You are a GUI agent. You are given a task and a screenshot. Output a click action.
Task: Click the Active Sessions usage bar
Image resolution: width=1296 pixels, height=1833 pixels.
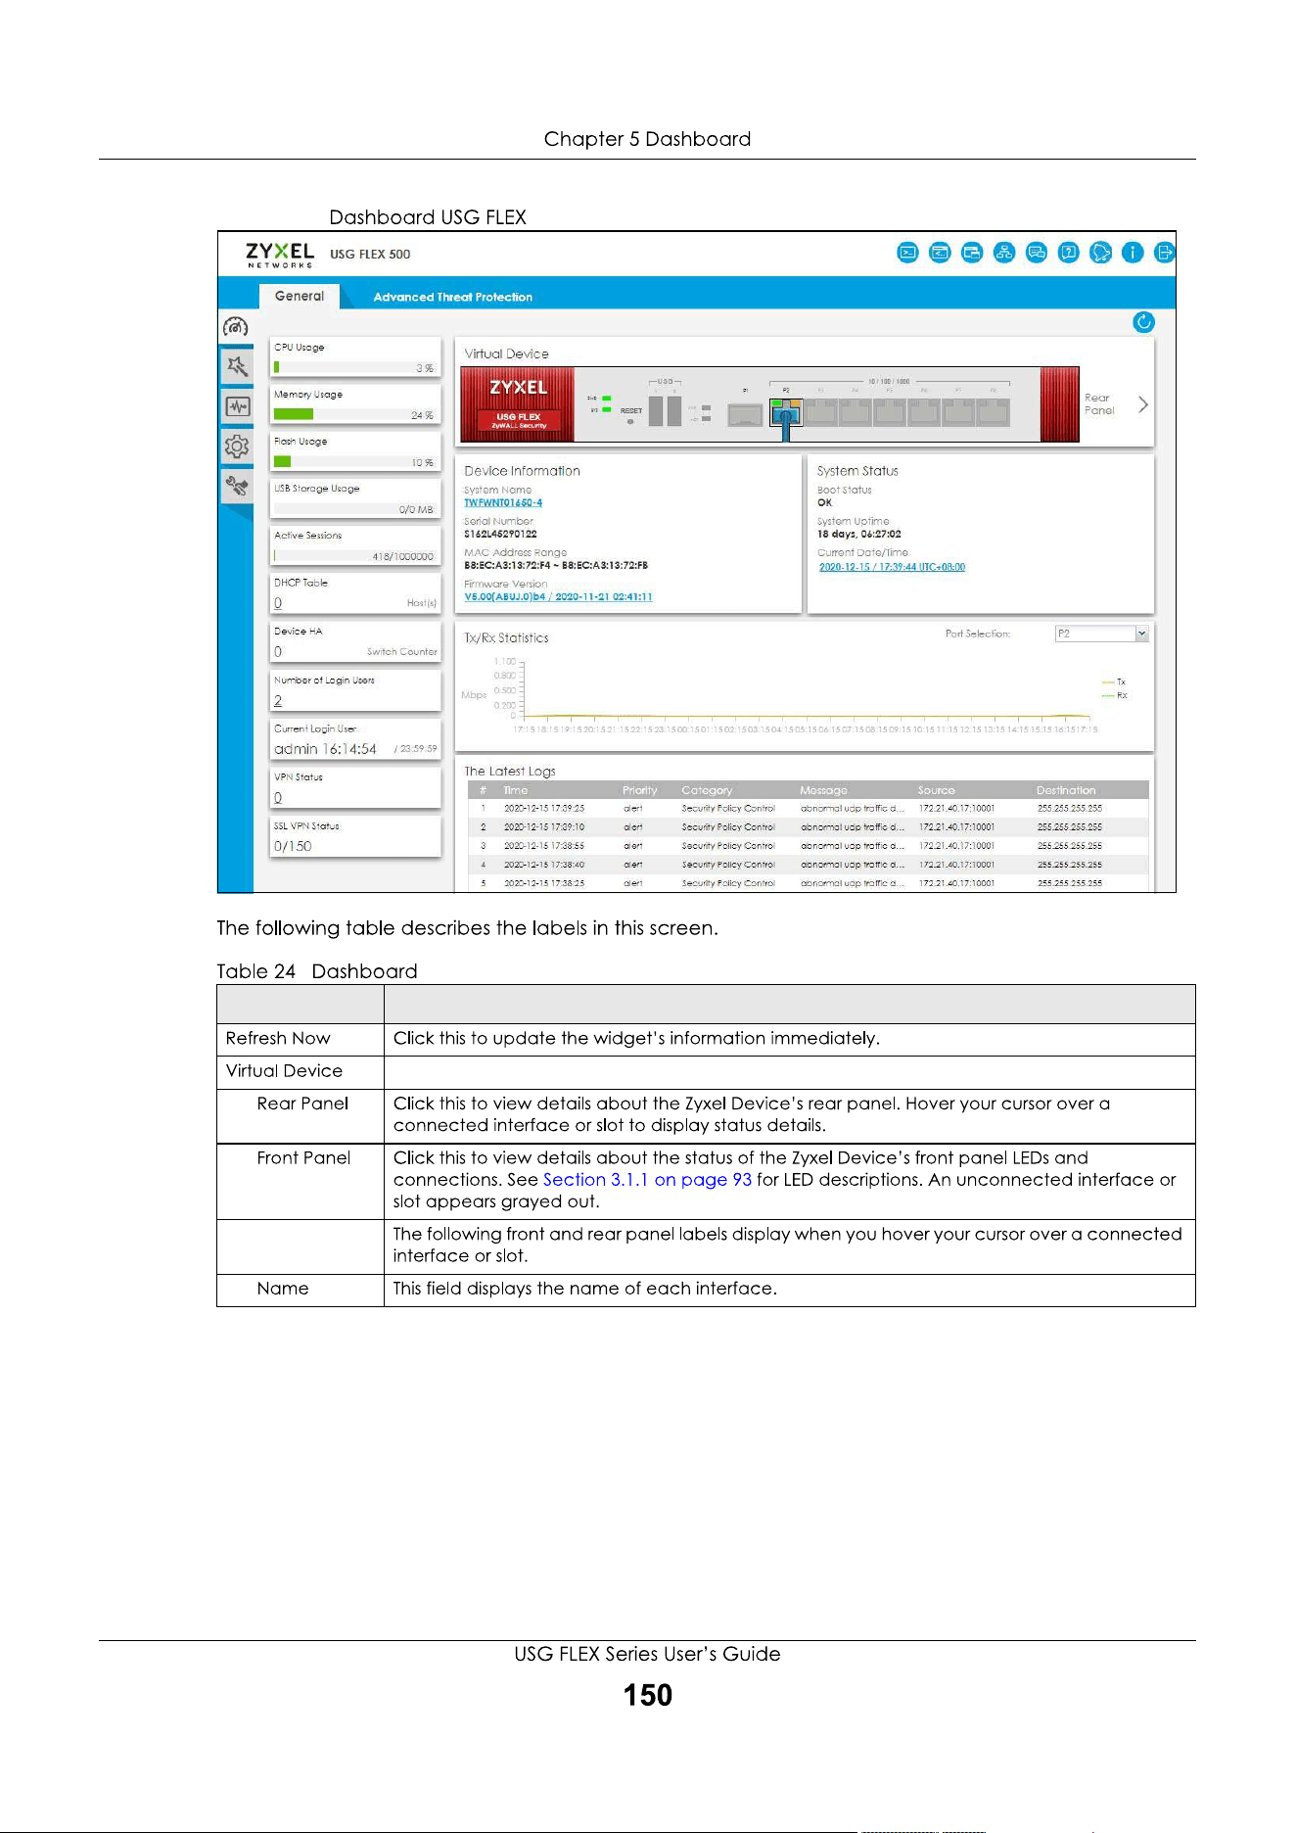click(x=354, y=556)
